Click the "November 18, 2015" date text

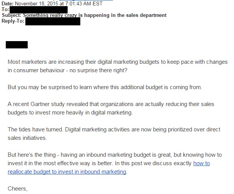(x=37, y=3)
